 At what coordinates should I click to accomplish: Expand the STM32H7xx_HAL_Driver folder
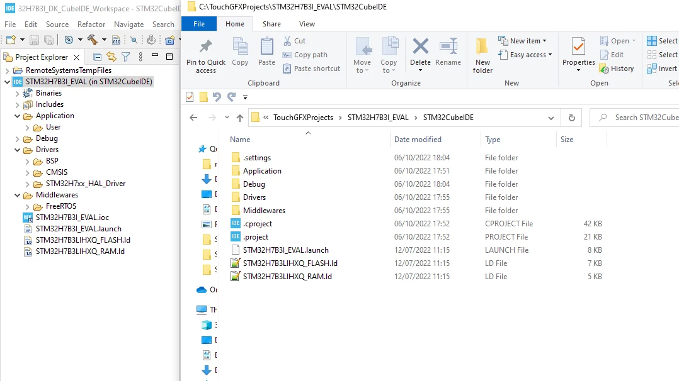[x=27, y=184]
